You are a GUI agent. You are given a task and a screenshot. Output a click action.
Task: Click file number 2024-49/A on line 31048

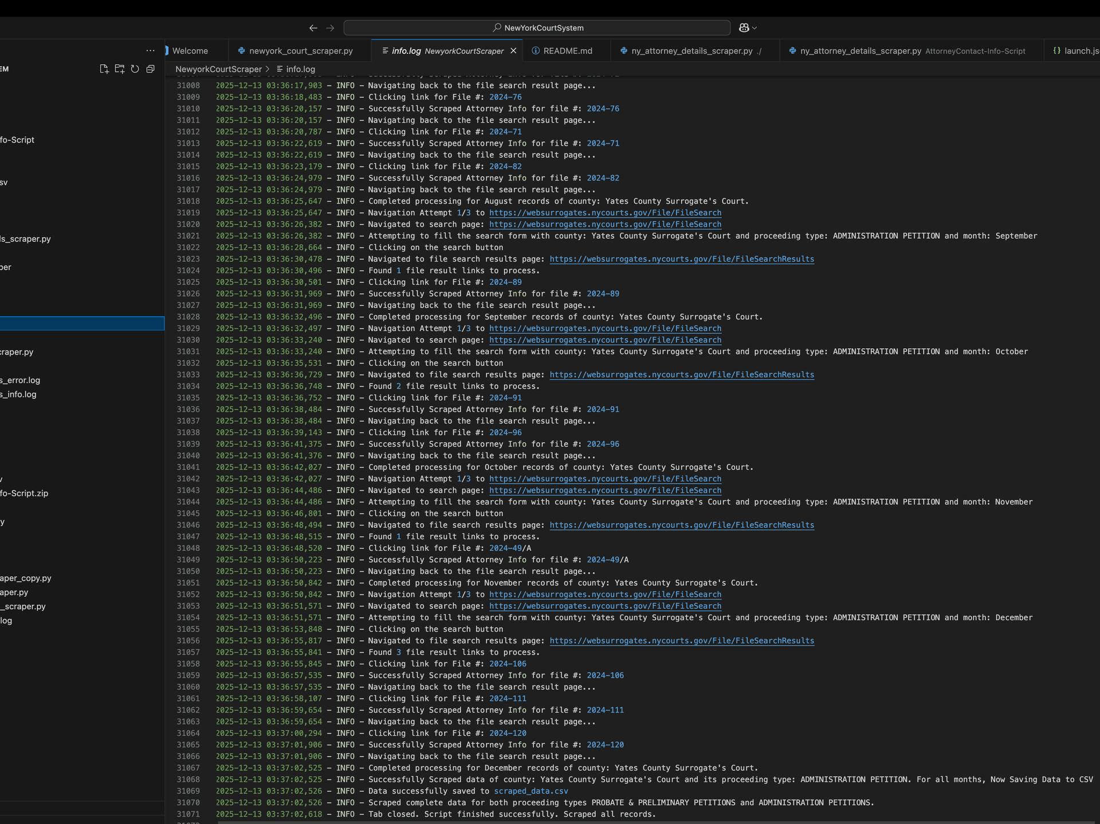click(x=510, y=548)
